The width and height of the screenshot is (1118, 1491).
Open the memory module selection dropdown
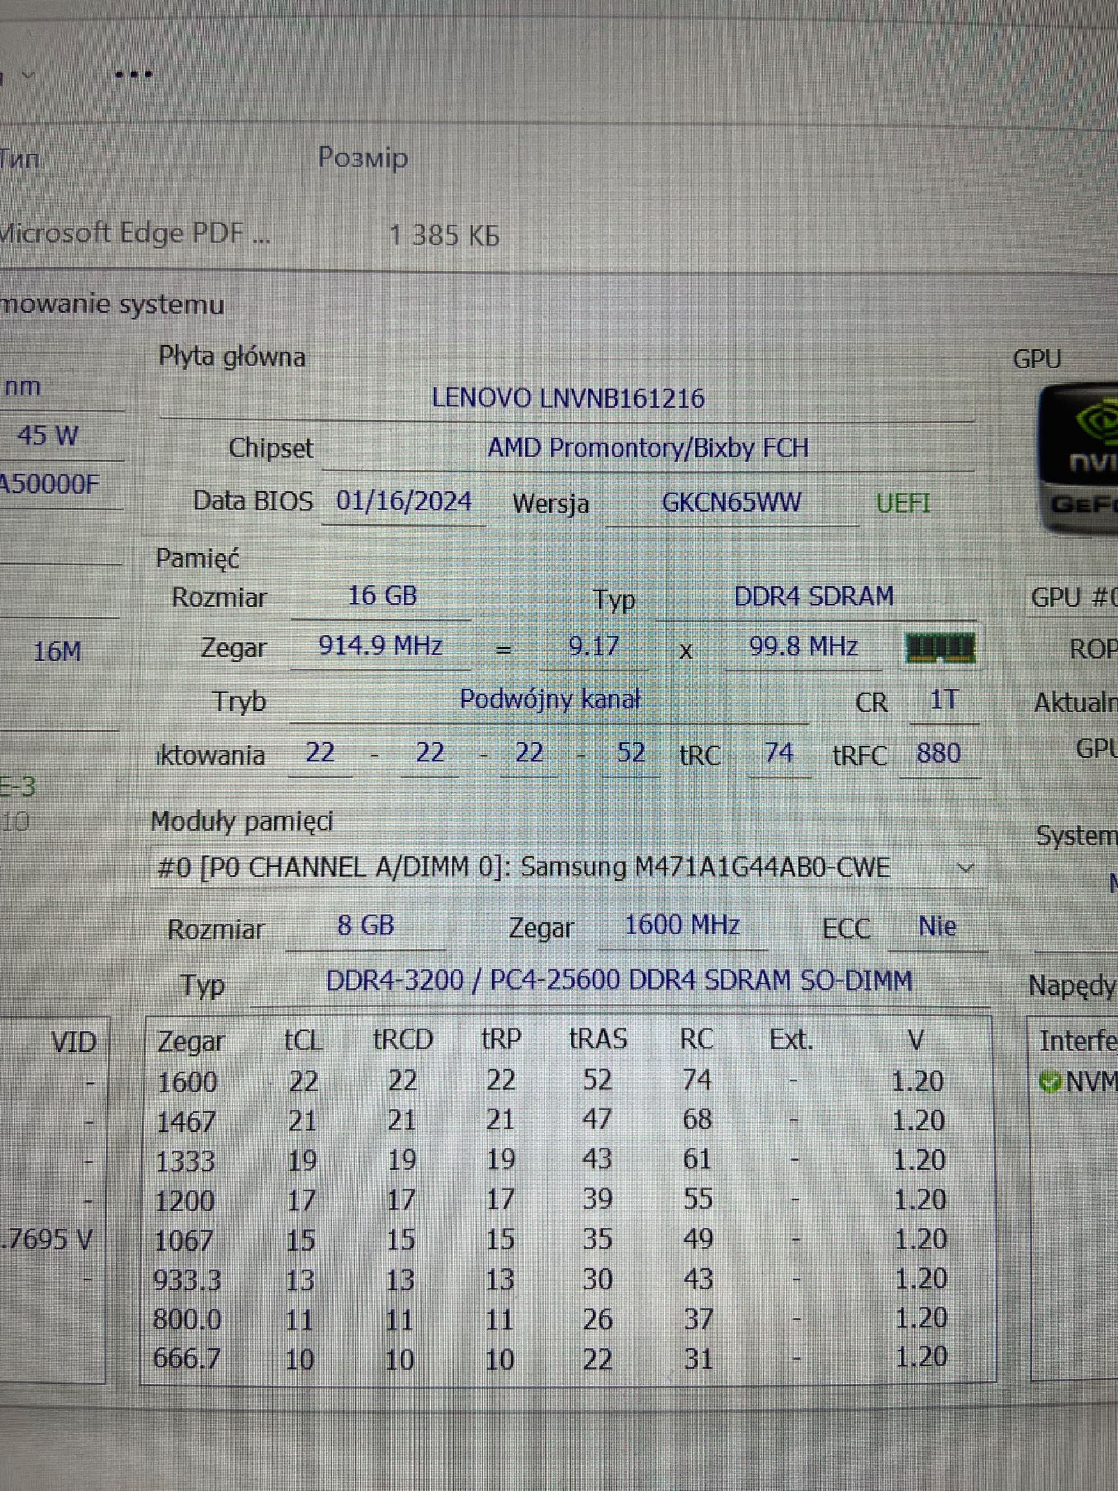[x=568, y=868]
